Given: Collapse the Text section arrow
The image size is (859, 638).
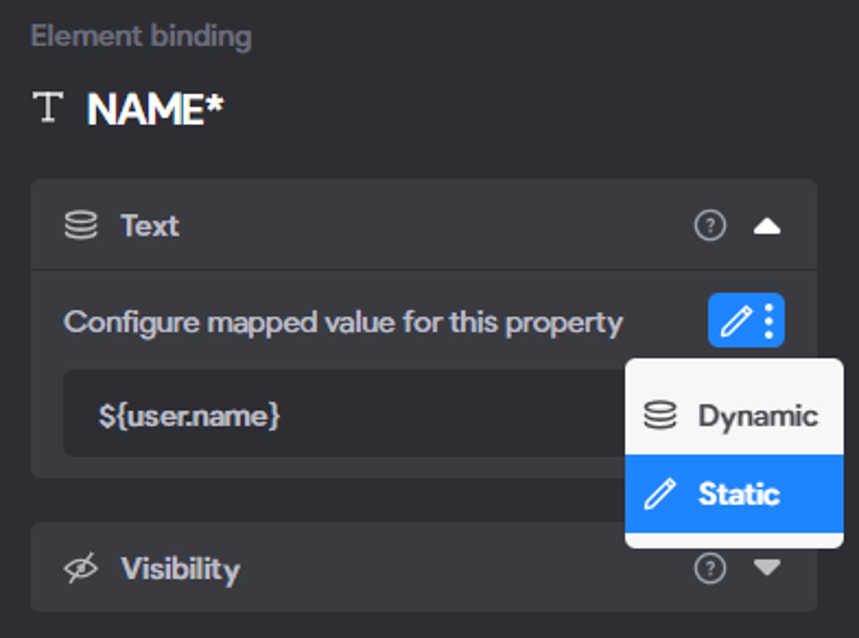Looking at the screenshot, I should click(x=767, y=227).
